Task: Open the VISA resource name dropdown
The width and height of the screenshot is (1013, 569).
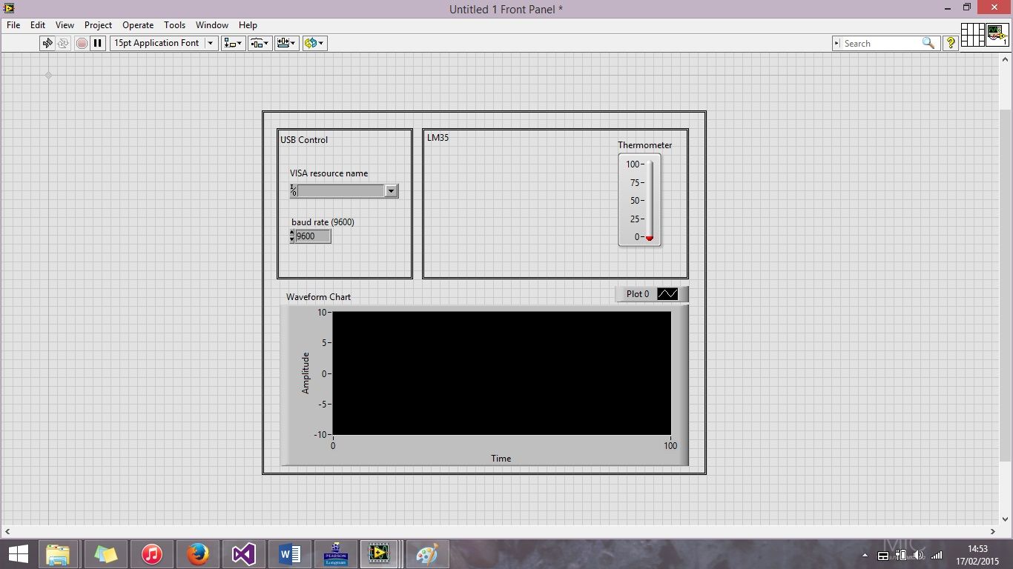Action: pyautogui.click(x=391, y=190)
